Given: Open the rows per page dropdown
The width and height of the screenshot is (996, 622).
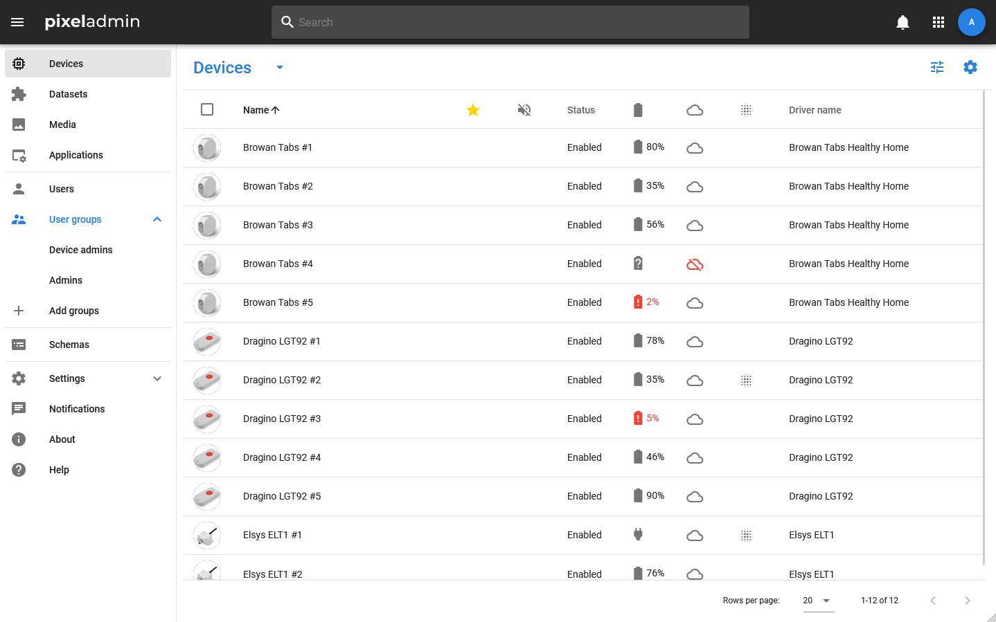Looking at the screenshot, I should click(x=817, y=601).
